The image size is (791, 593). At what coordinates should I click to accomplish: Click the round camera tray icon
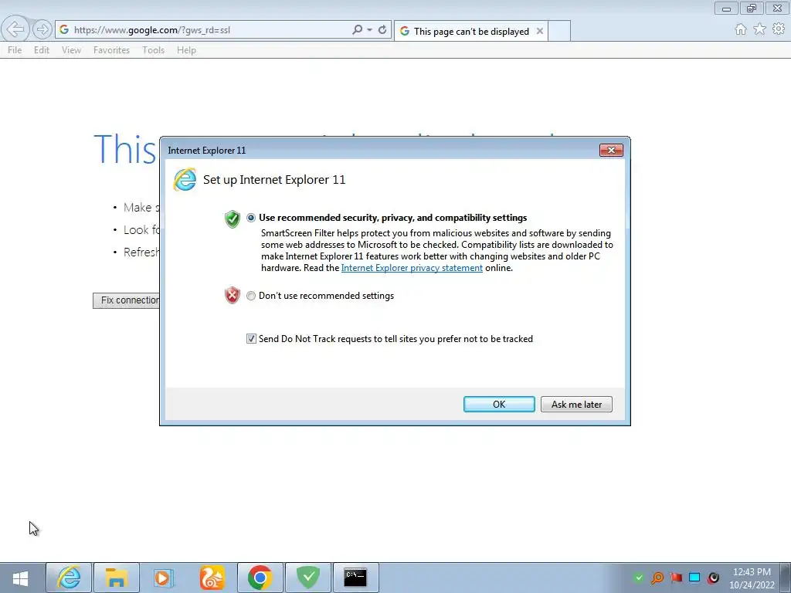point(713,578)
